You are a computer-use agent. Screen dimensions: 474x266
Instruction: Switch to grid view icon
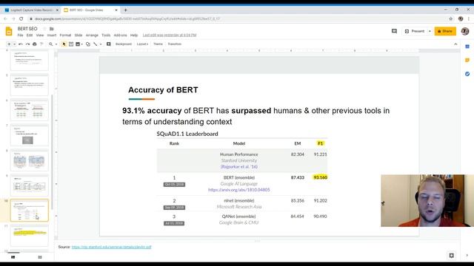click(x=40, y=257)
